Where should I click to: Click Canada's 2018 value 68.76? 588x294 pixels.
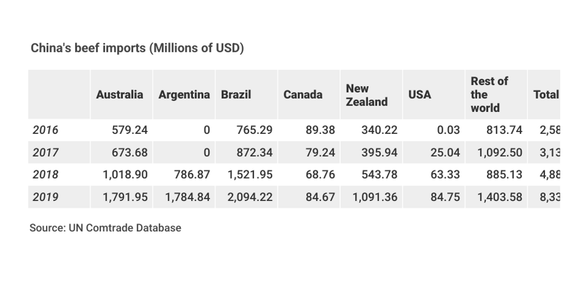[320, 175]
